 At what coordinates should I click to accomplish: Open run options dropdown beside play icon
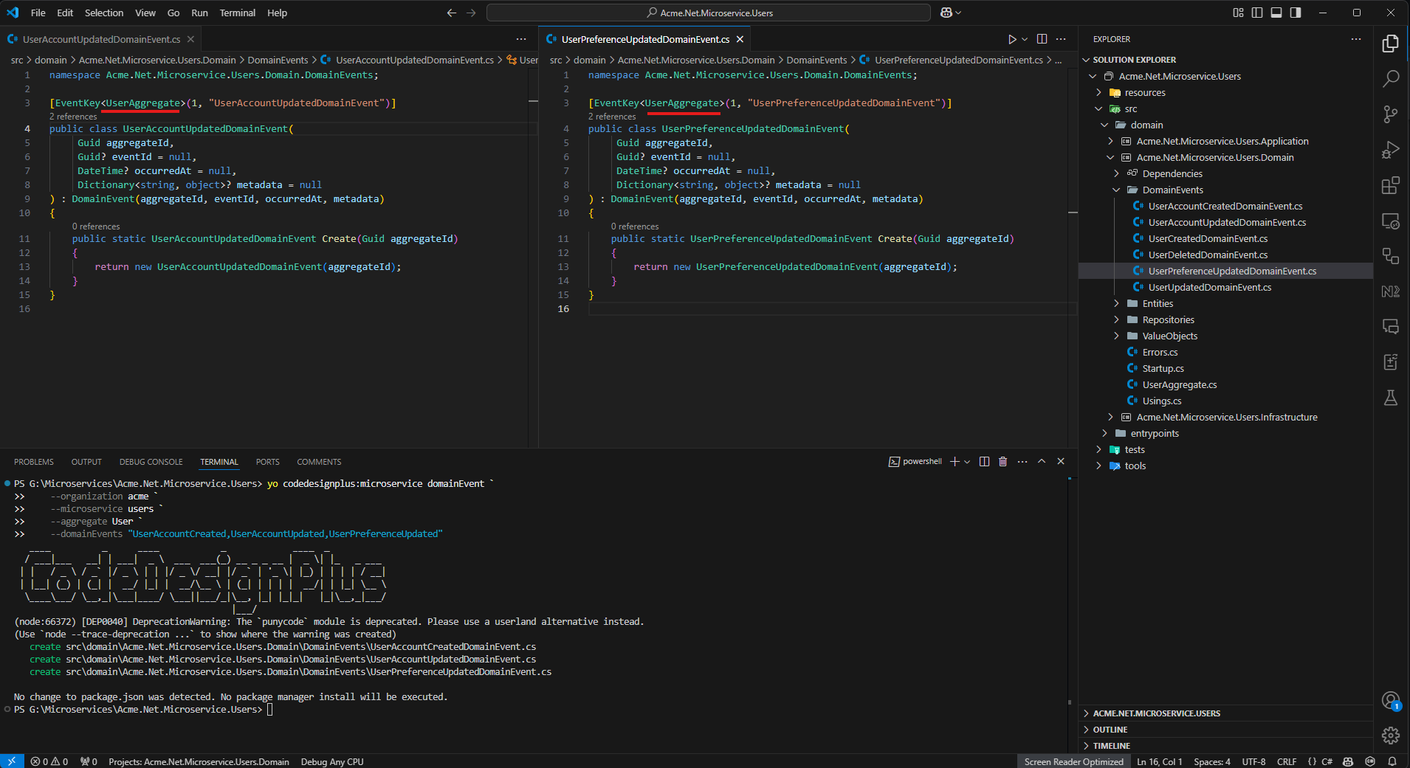pos(1025,39)
